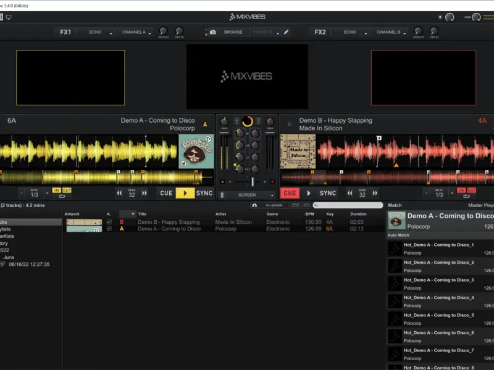Set loop OUT point on deck A
494x370 pixels.
click(67, 191)
